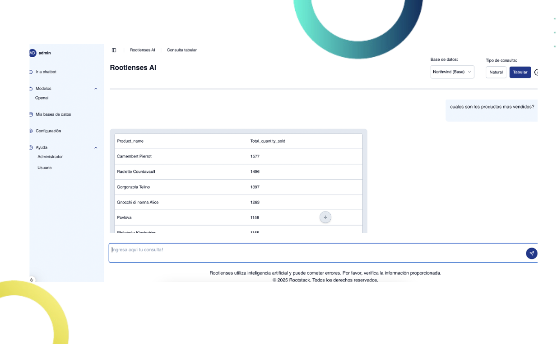Switch query type to Natural
This screenshot has width=557, height=344.
point(496,72)
